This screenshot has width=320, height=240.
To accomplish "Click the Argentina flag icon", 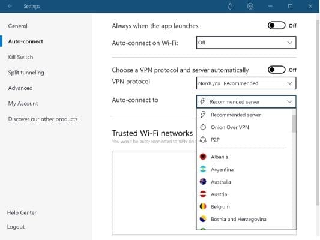I will coord(203,169).
